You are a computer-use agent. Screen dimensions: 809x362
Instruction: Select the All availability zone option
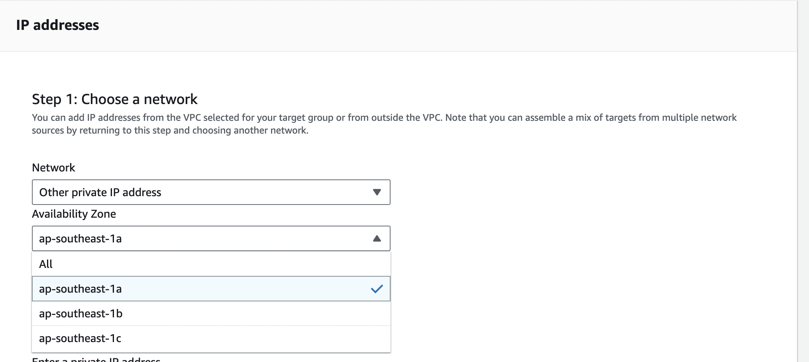(46, 264)
